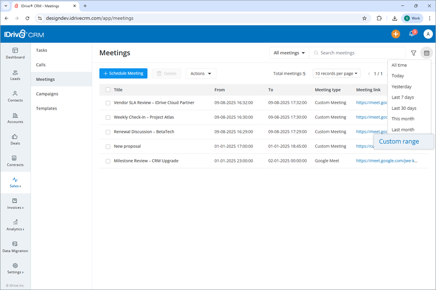Switch to the Calls section
Viewport: 436px width, 290px height.
tap(41, 65)
